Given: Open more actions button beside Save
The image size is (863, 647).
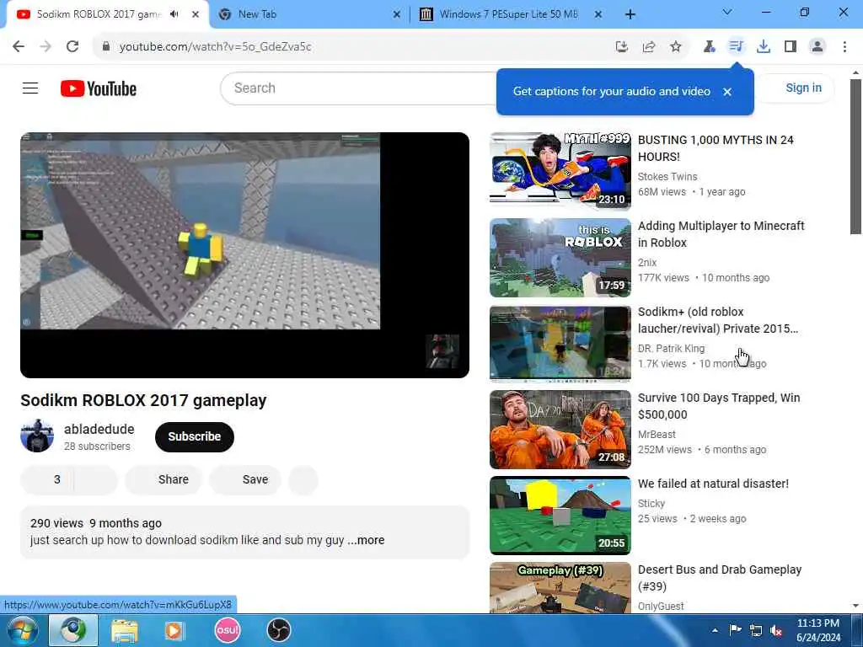Looking at the screenshot, I should (303, 479).
